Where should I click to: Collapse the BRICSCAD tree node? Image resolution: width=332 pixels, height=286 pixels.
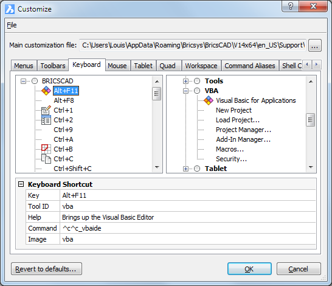(x=23, y=81)
